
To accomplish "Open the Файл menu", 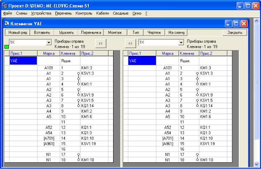I will point(8,14).
